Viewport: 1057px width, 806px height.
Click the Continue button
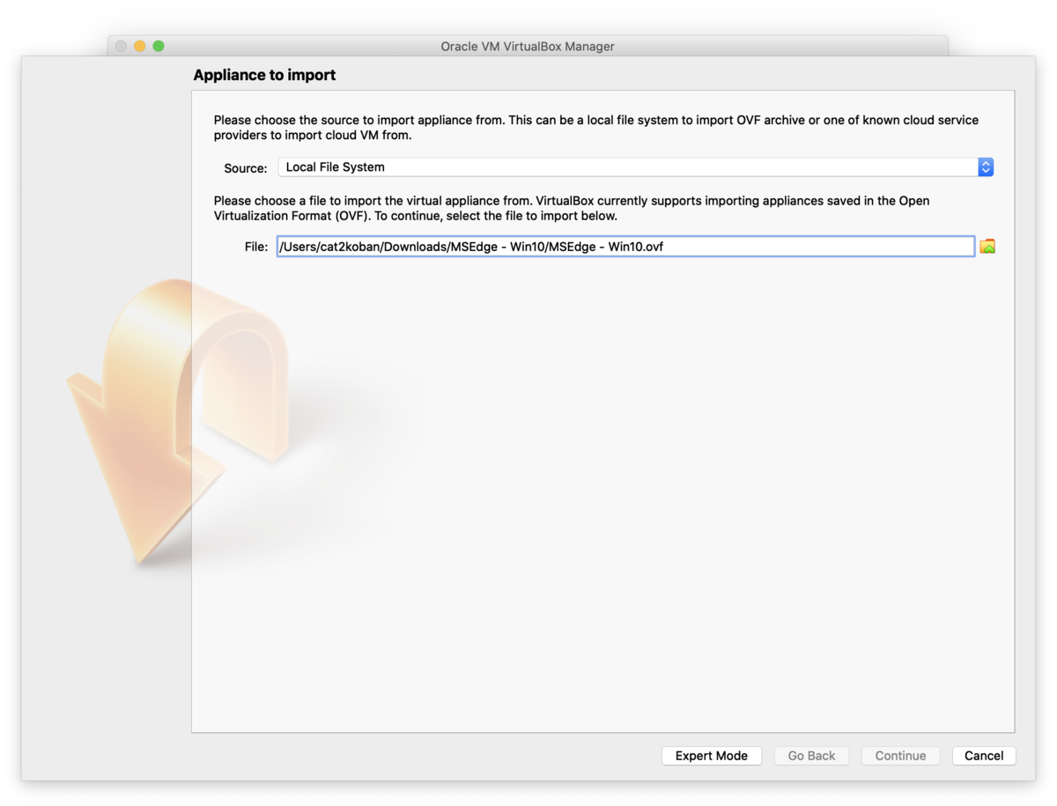click(900, 756)
